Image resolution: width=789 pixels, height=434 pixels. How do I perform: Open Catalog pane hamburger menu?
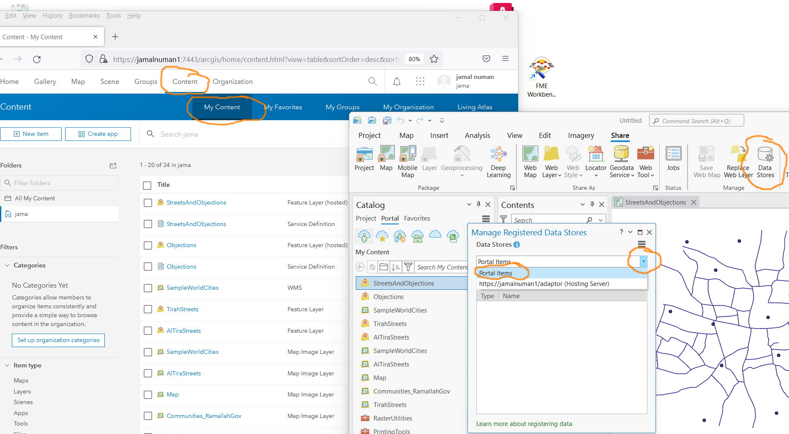(486, 218)
